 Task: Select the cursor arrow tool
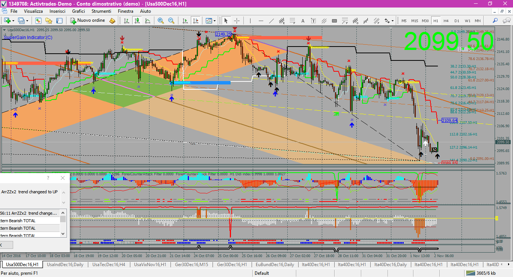tap(226, 21)
